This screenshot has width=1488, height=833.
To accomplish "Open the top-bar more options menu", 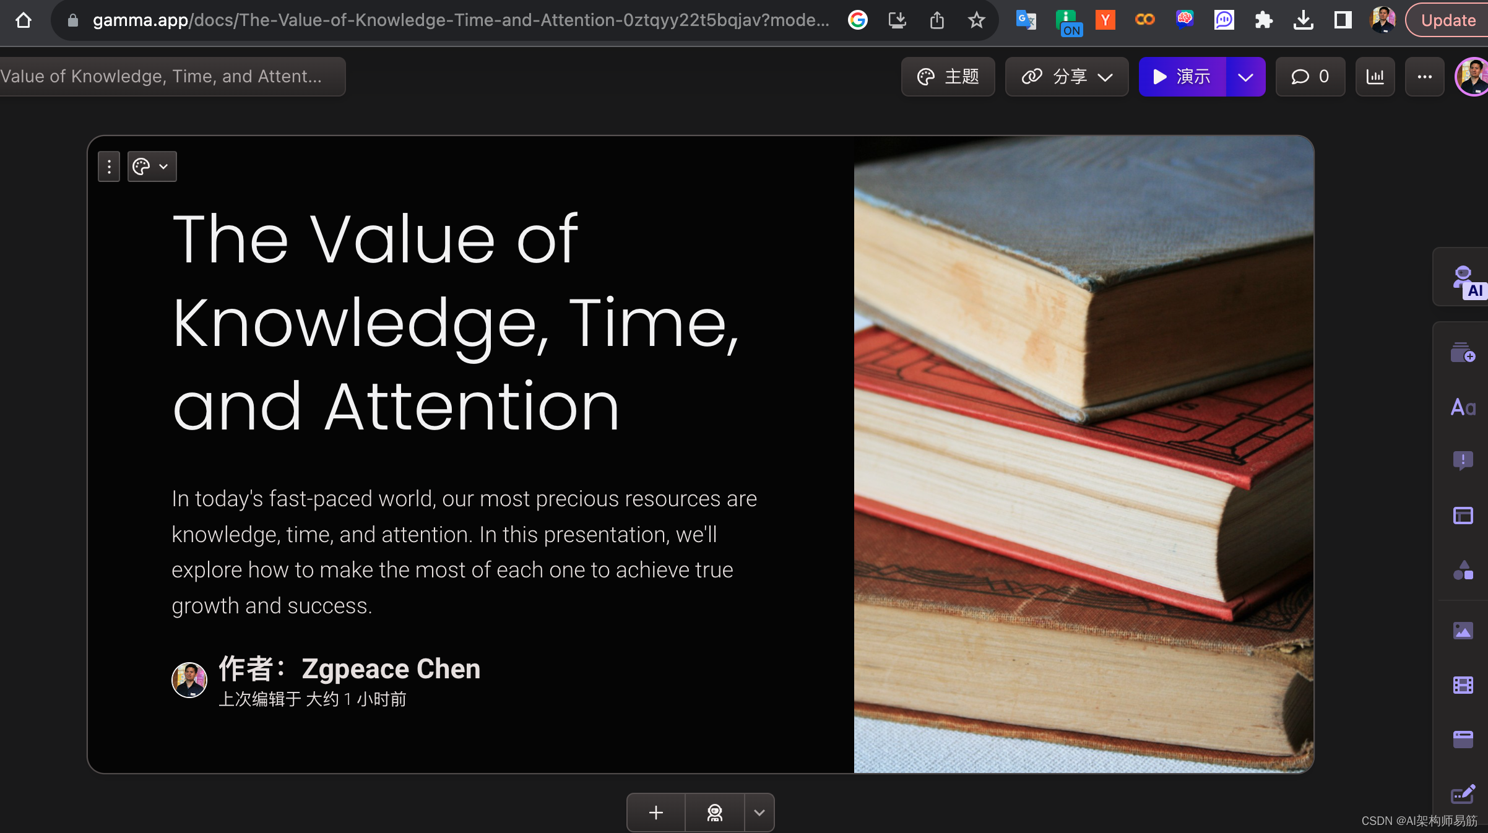I will [1424, 77].
